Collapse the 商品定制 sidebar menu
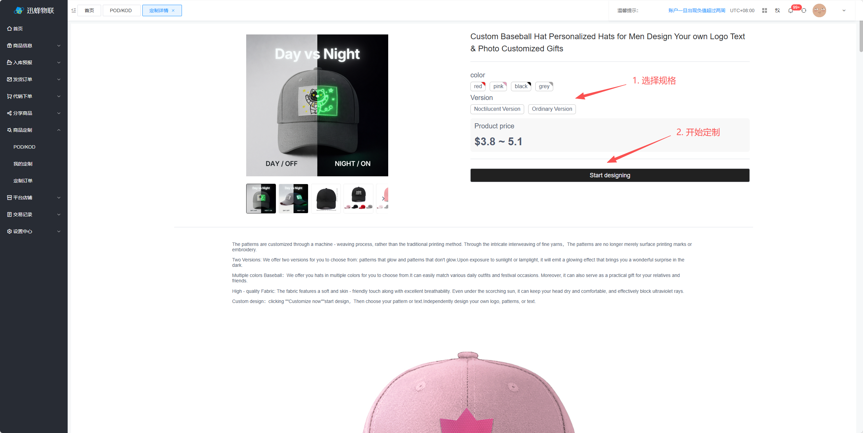 click(x=34, y=130)
